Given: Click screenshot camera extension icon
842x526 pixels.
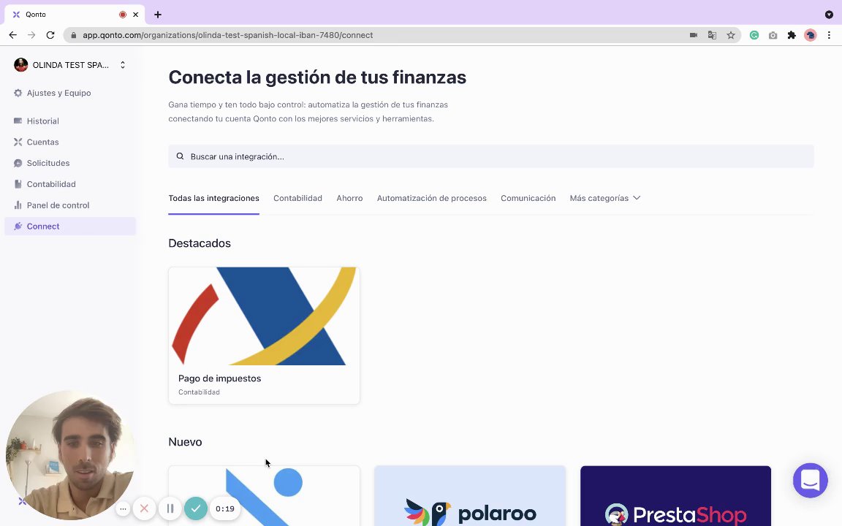Looking at the screenshot, I should pyautogui.click(x=773, y=35).
